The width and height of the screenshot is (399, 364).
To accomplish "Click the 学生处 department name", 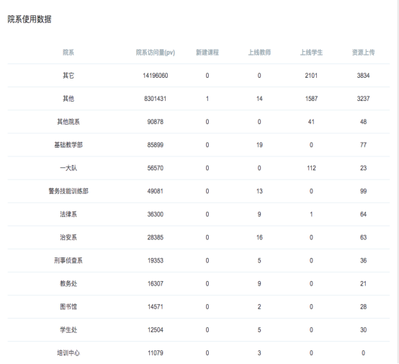I will point(68,330).
